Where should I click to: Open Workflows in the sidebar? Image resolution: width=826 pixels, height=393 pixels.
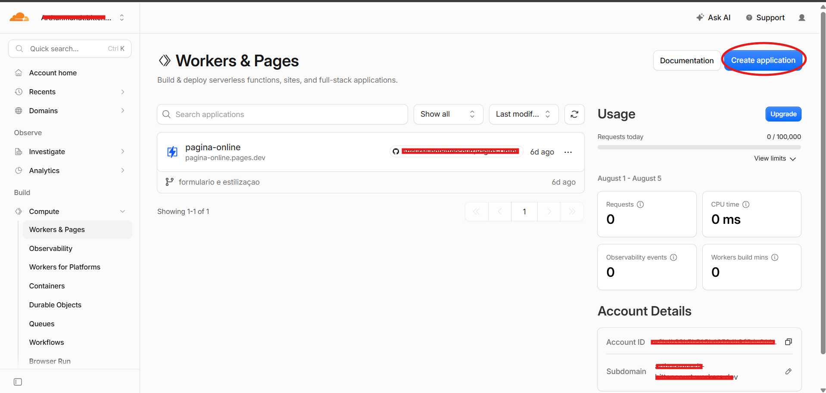(47, 343)
